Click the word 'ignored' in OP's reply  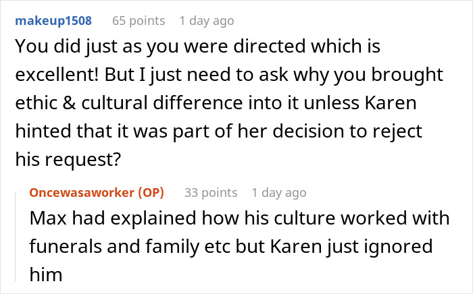399,246
